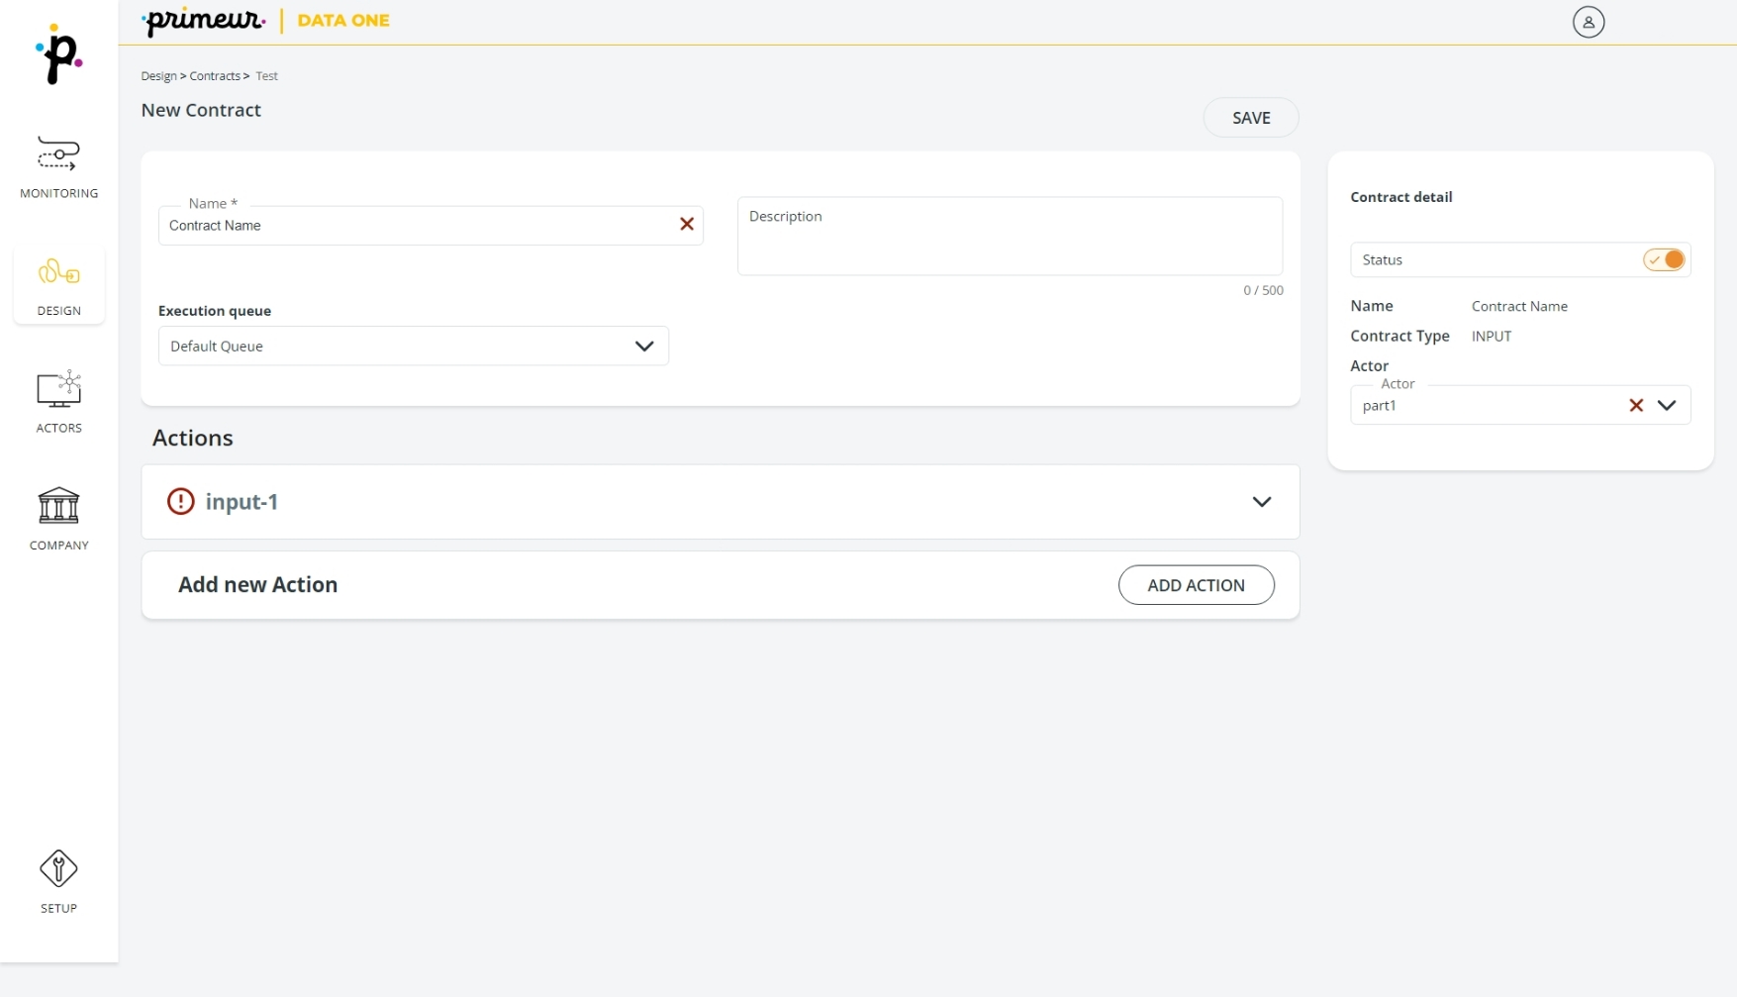
Task: Click the input-1 error warning icon
Action: (x=180, y=502)
